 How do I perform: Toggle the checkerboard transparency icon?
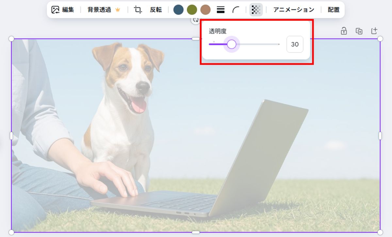[x=256, y=10]
